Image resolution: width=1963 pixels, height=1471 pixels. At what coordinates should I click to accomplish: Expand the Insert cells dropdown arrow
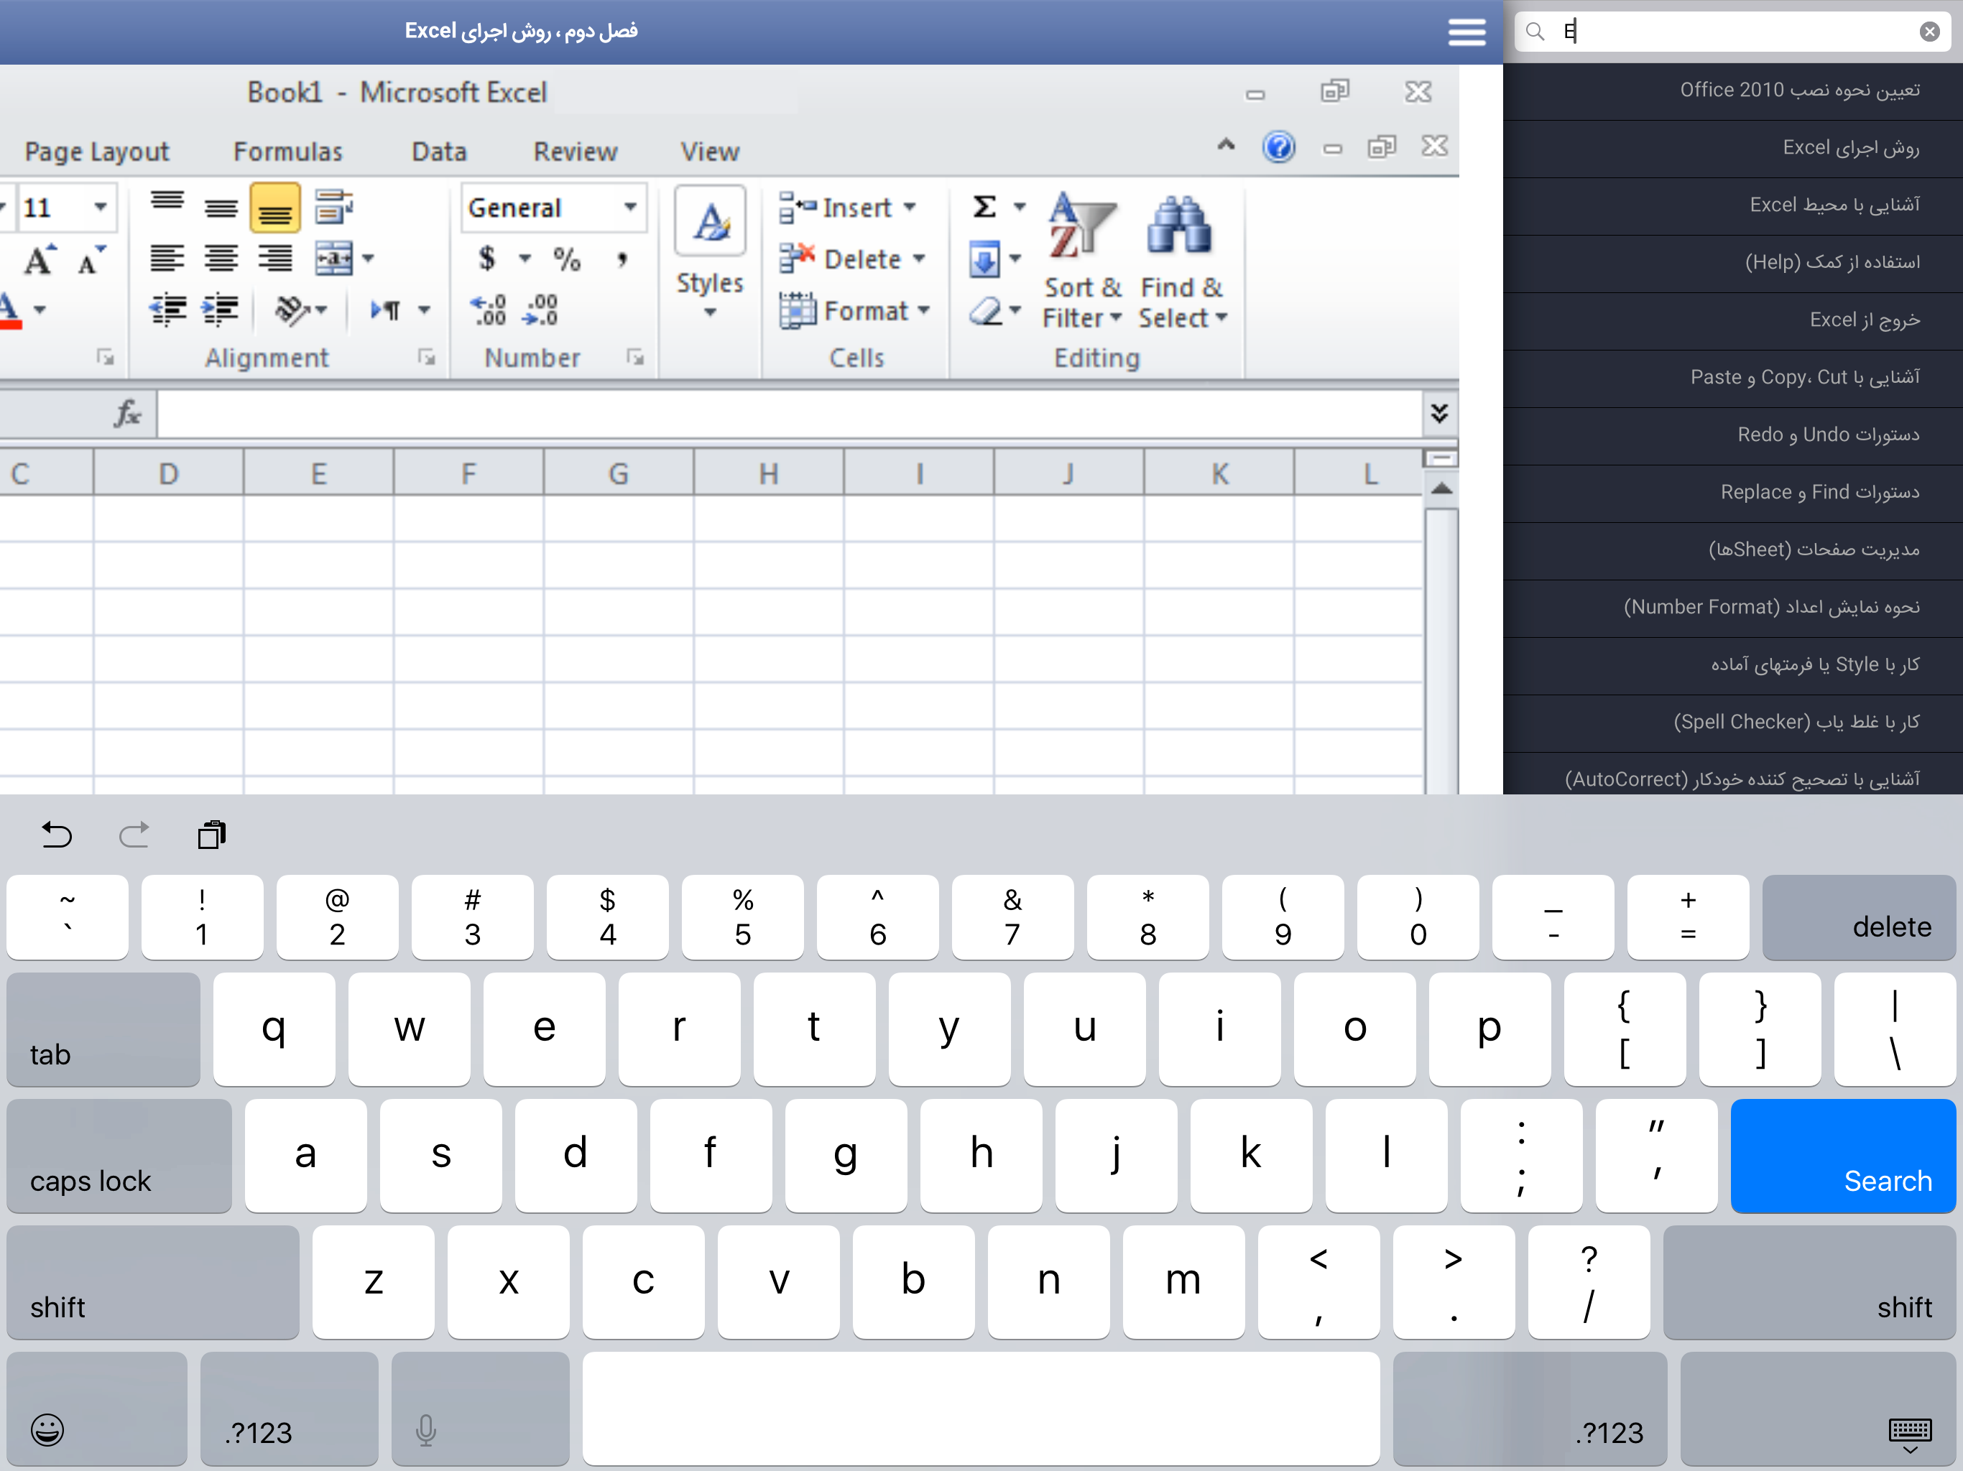point(910,208)
